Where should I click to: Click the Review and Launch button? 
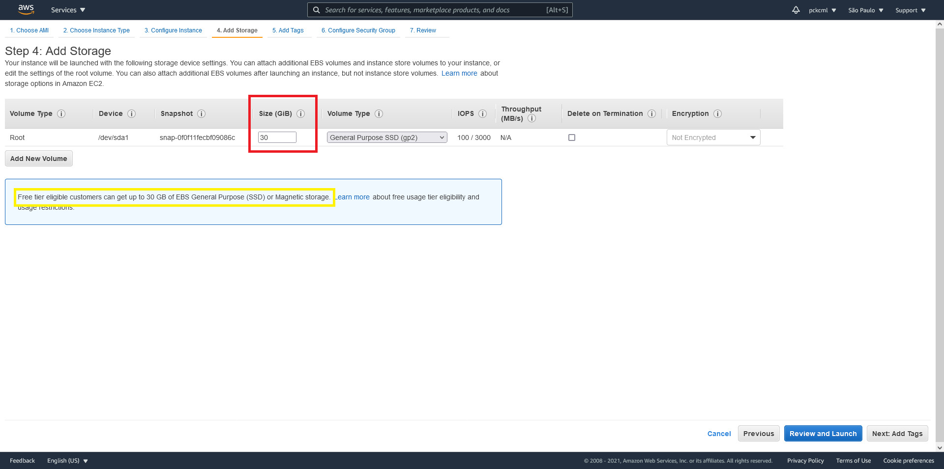823,433
